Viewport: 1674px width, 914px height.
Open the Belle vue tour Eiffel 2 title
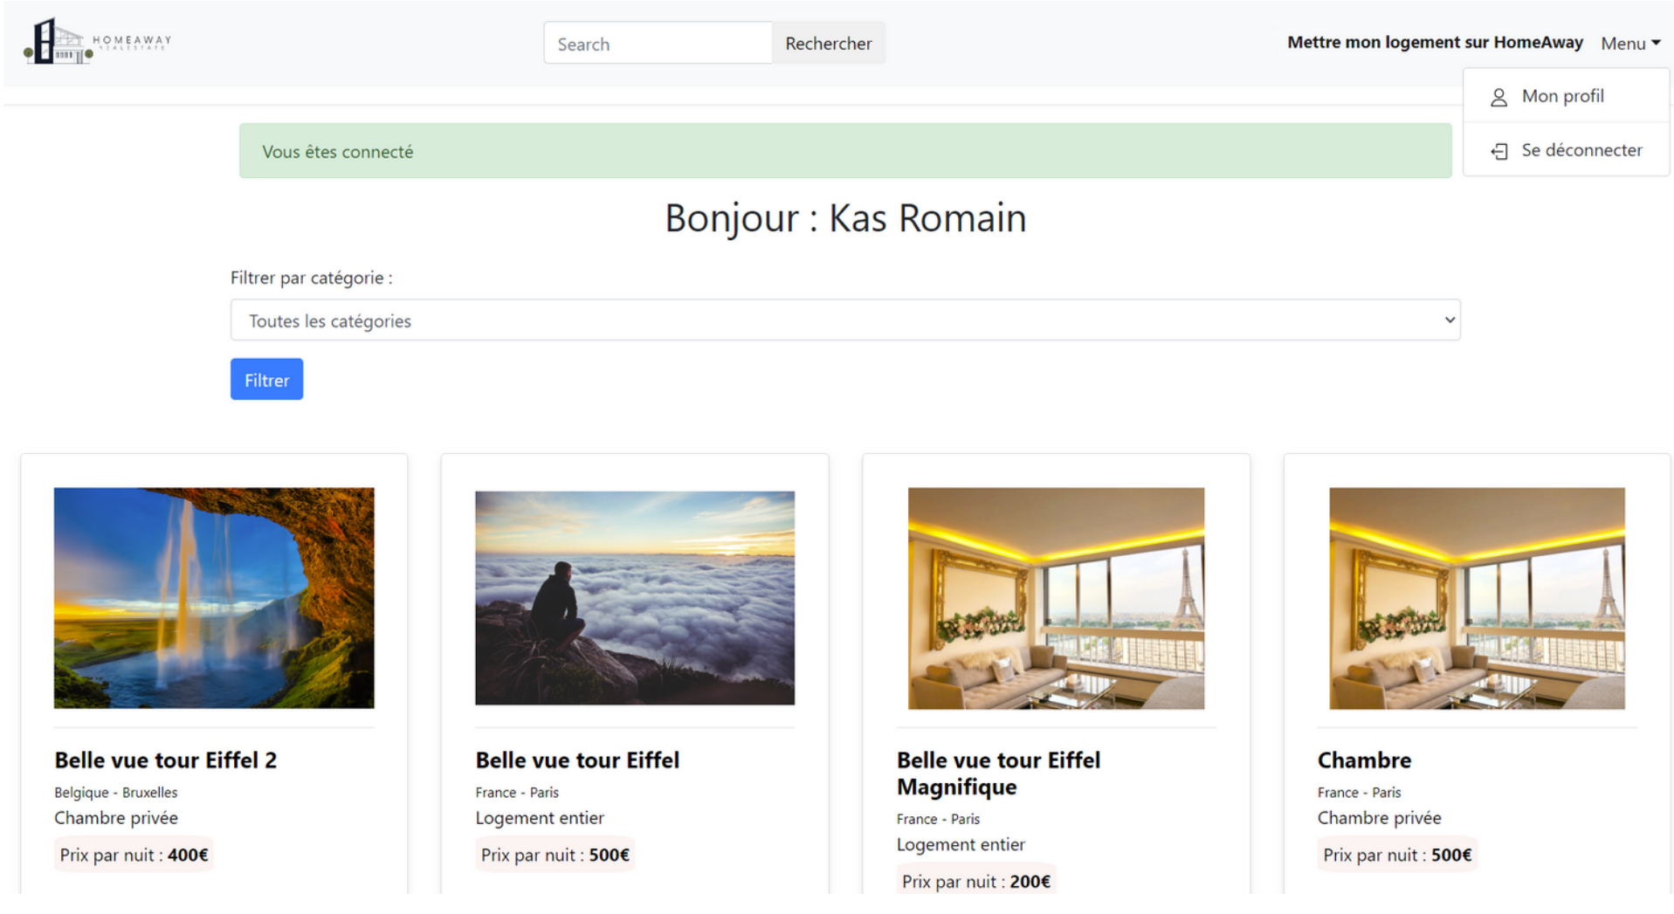click(x=165, y=759)
